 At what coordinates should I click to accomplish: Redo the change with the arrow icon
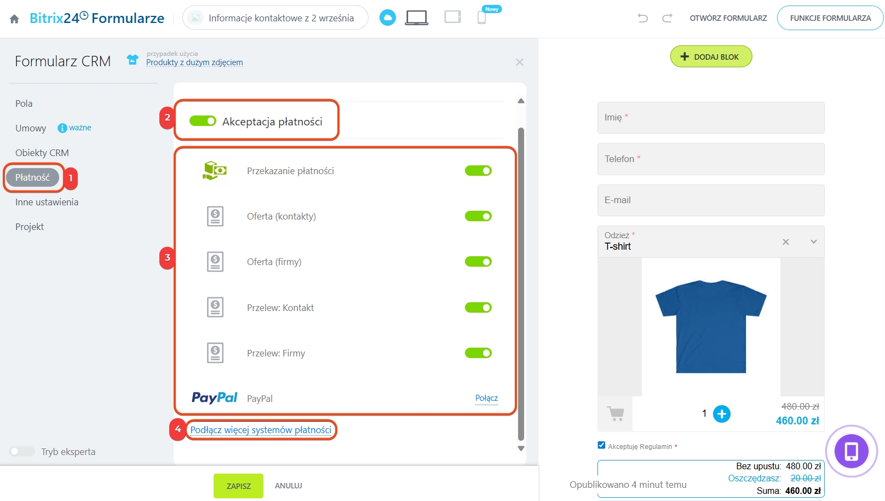tap(667, 18)
